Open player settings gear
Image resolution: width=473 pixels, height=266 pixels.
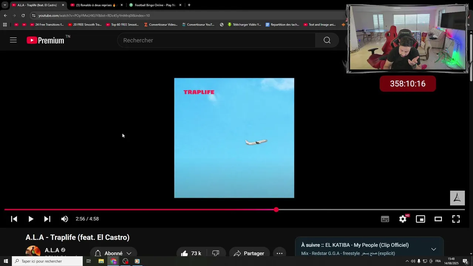click(x=403, y=219)
